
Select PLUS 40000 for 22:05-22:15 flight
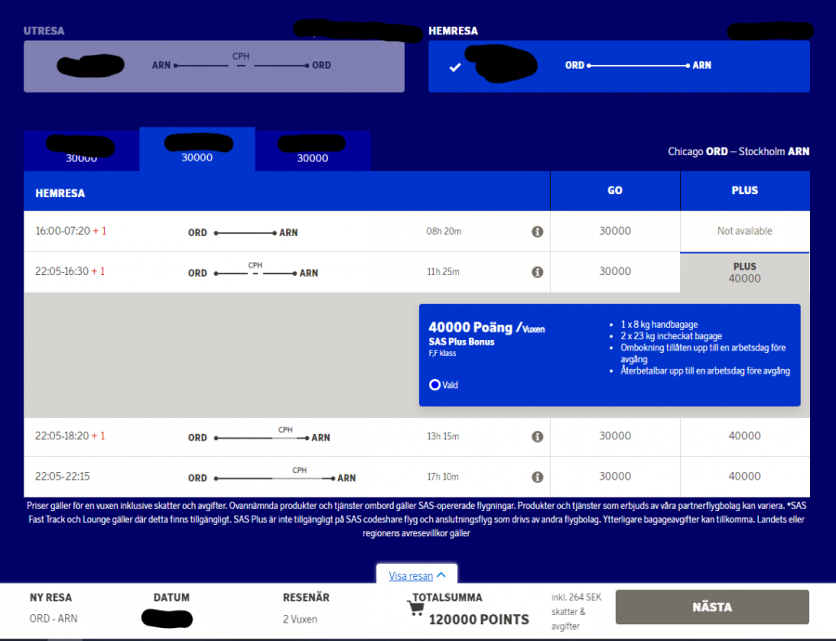744,477
